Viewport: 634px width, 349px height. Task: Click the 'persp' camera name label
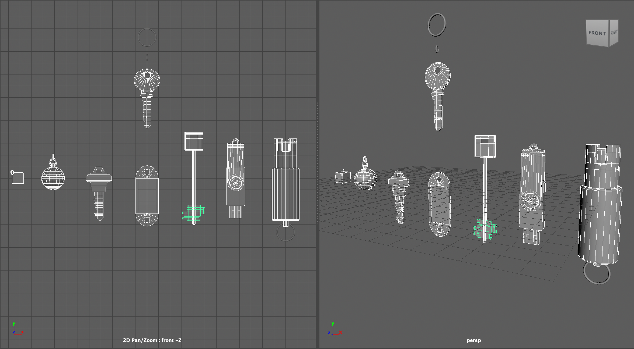point(474,340)
